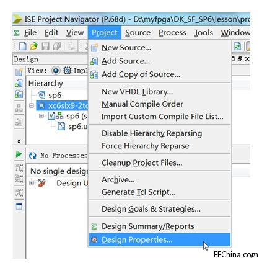Click the Save disk toolbar icon
Image resolution: width=262 pixels, height=263 pixels.
pyautogui.click(x=45, y=47)
